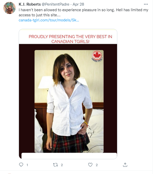Like the tweet with the heart icon
This screenshot has width=156, height=174.
click(90, 165)
